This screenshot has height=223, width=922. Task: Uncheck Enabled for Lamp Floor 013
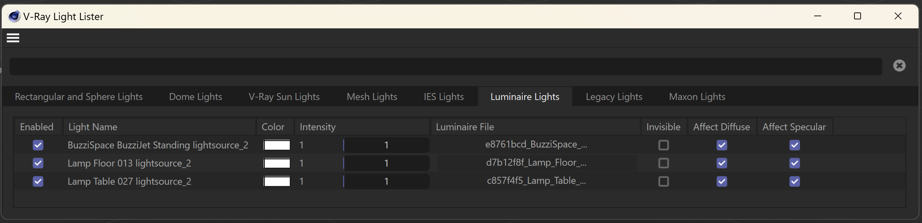(x=38, y=164)
